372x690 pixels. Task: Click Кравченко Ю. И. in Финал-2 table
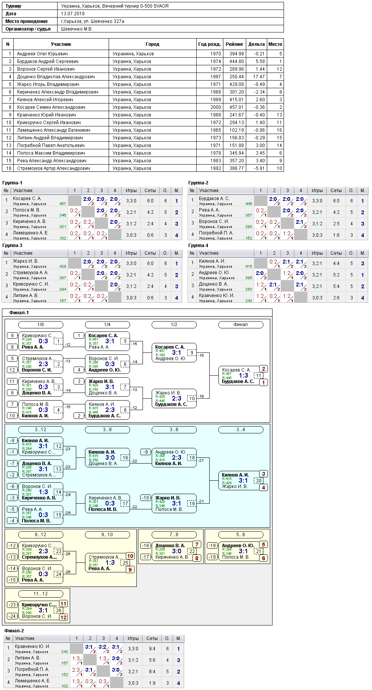tap(32, 646)
